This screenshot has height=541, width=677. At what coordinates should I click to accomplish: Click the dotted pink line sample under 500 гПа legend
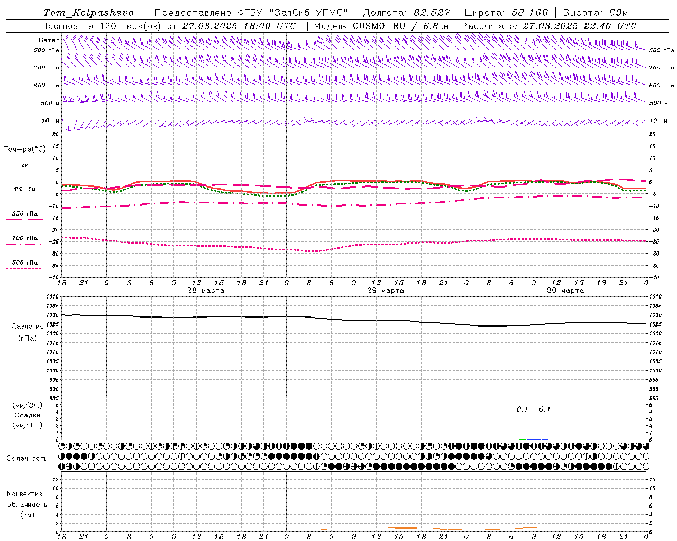point(23,268)
